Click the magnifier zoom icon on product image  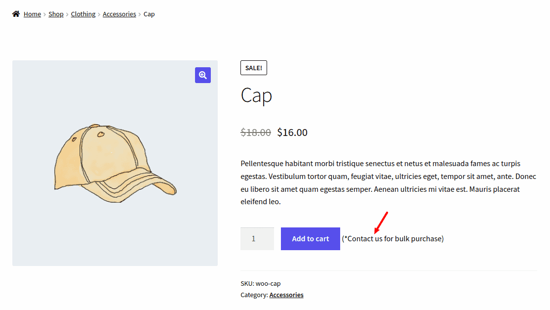[x=203, y=75]
